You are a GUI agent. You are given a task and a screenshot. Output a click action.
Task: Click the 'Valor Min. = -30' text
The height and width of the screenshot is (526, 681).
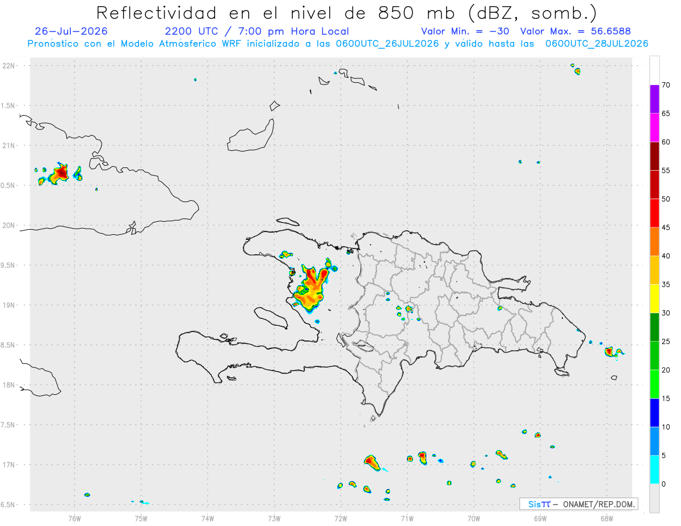466,31
